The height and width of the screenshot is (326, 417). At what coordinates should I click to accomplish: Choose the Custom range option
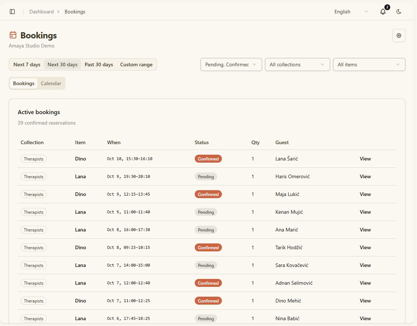coord(136,64)
